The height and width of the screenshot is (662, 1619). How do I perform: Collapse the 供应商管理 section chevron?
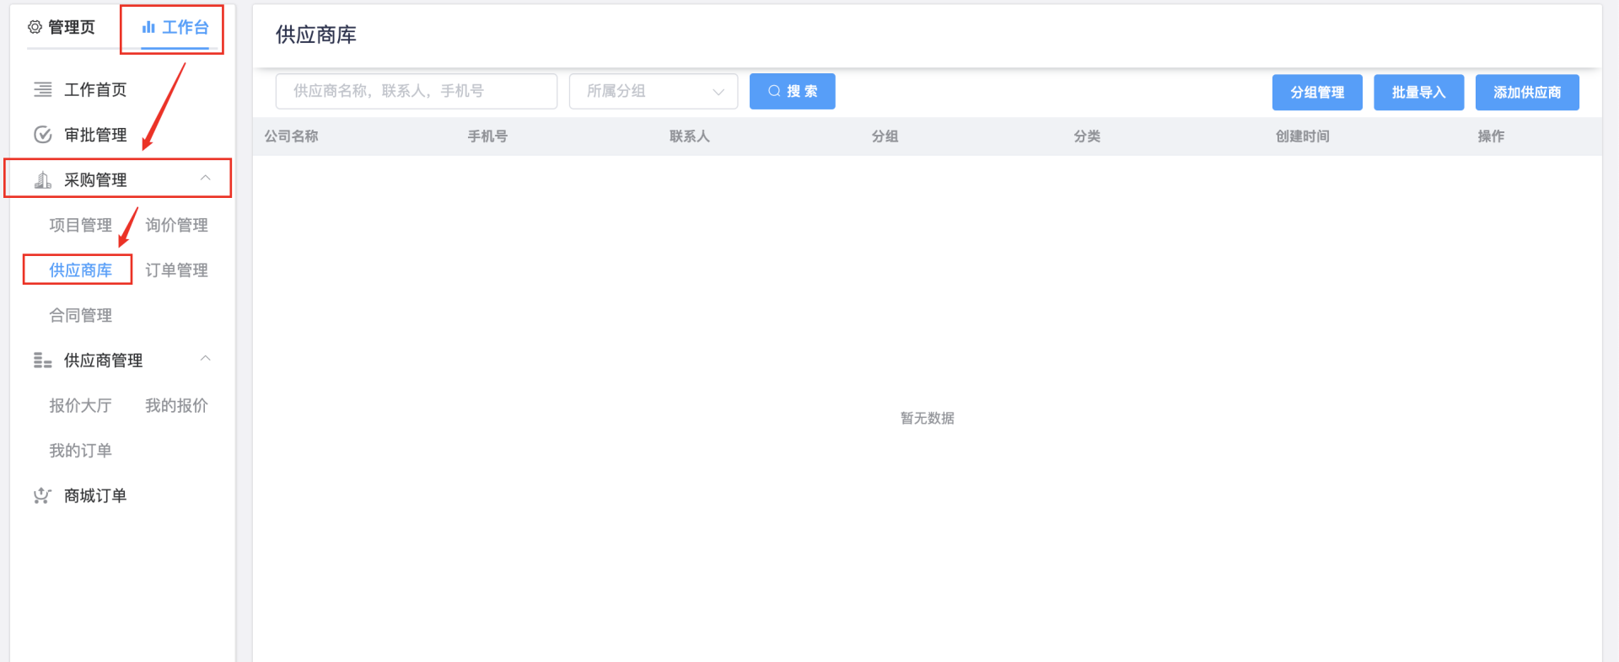click(205, 359)
